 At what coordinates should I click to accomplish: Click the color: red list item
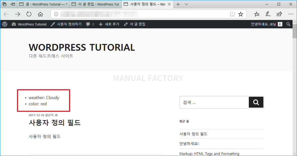[x=38, y=104]
